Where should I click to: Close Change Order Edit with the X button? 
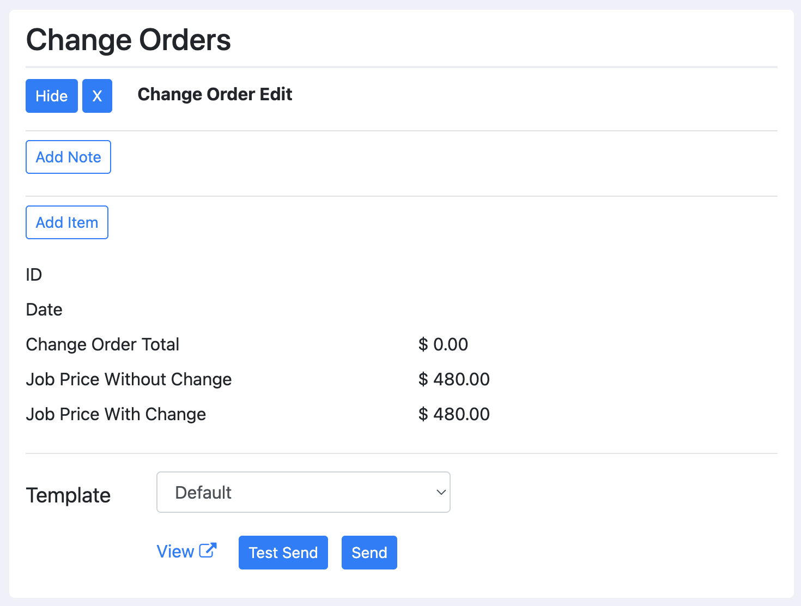click(x=97, y=96)
